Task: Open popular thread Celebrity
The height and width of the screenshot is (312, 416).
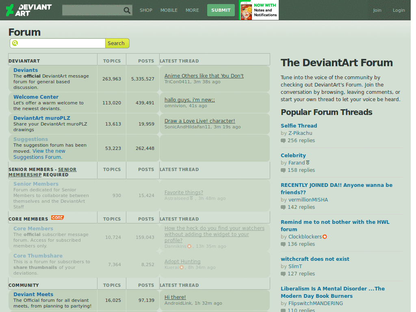Action: coord(293,156)
